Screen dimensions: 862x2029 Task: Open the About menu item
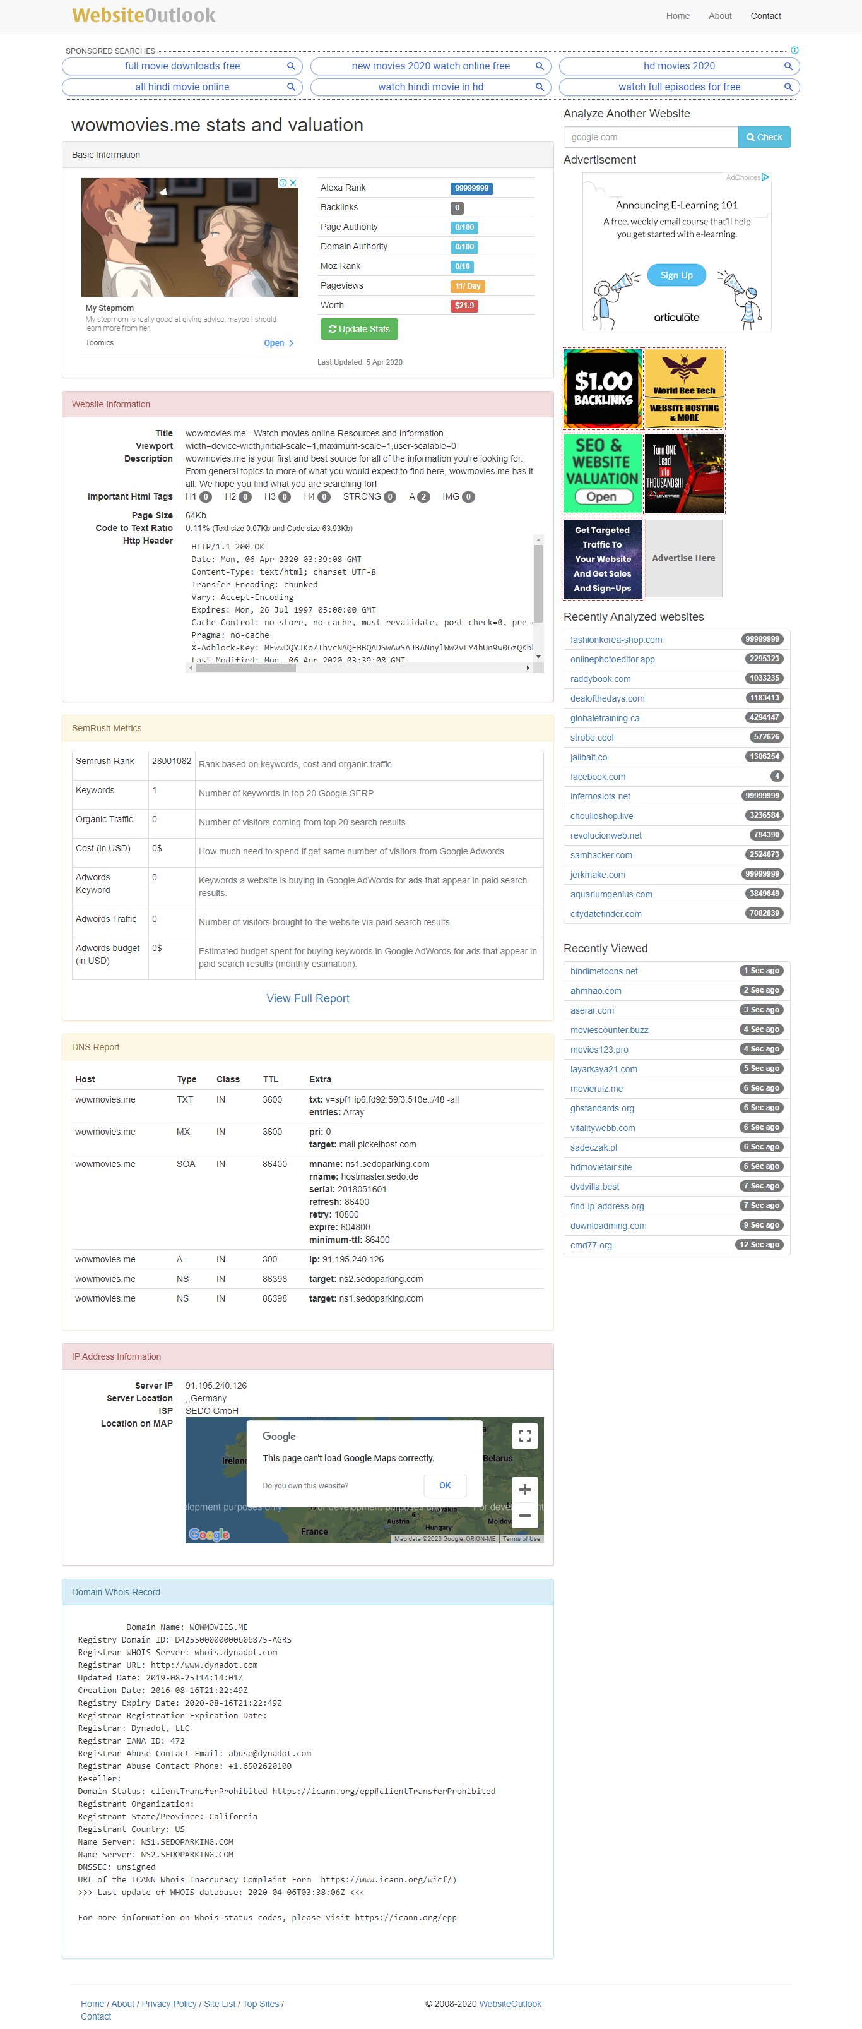pyautogui.click(x=719, y=16)
